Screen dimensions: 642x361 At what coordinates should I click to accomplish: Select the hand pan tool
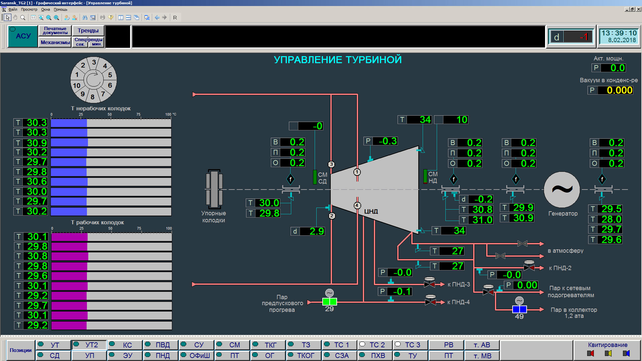tap(15, 17)
